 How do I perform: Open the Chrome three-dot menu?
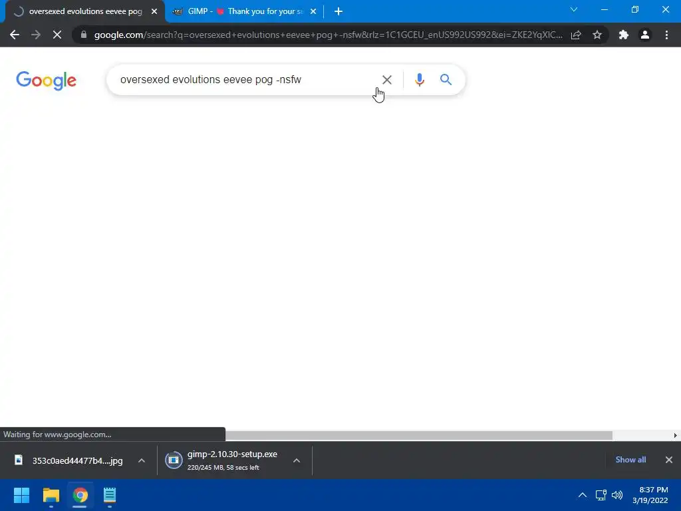pos(666,35)
